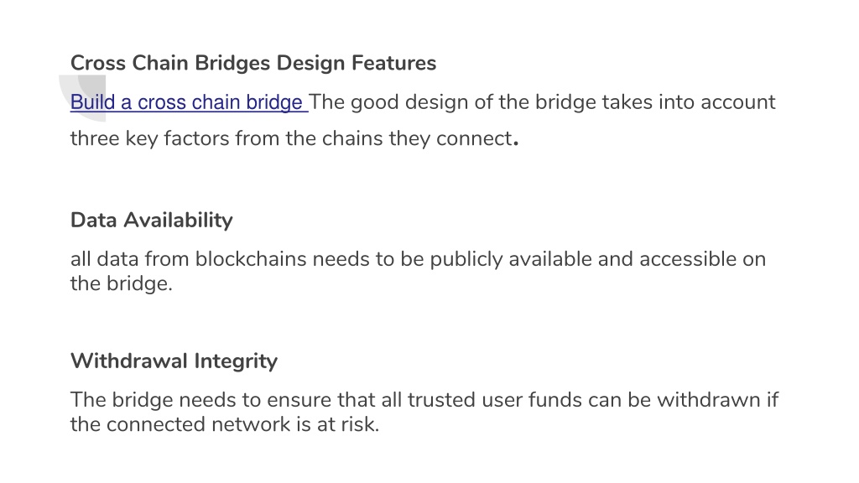Click the gray quarter-circle decoration behind the link
Screen dimensions: 859x483
click(x=83, y=98)
